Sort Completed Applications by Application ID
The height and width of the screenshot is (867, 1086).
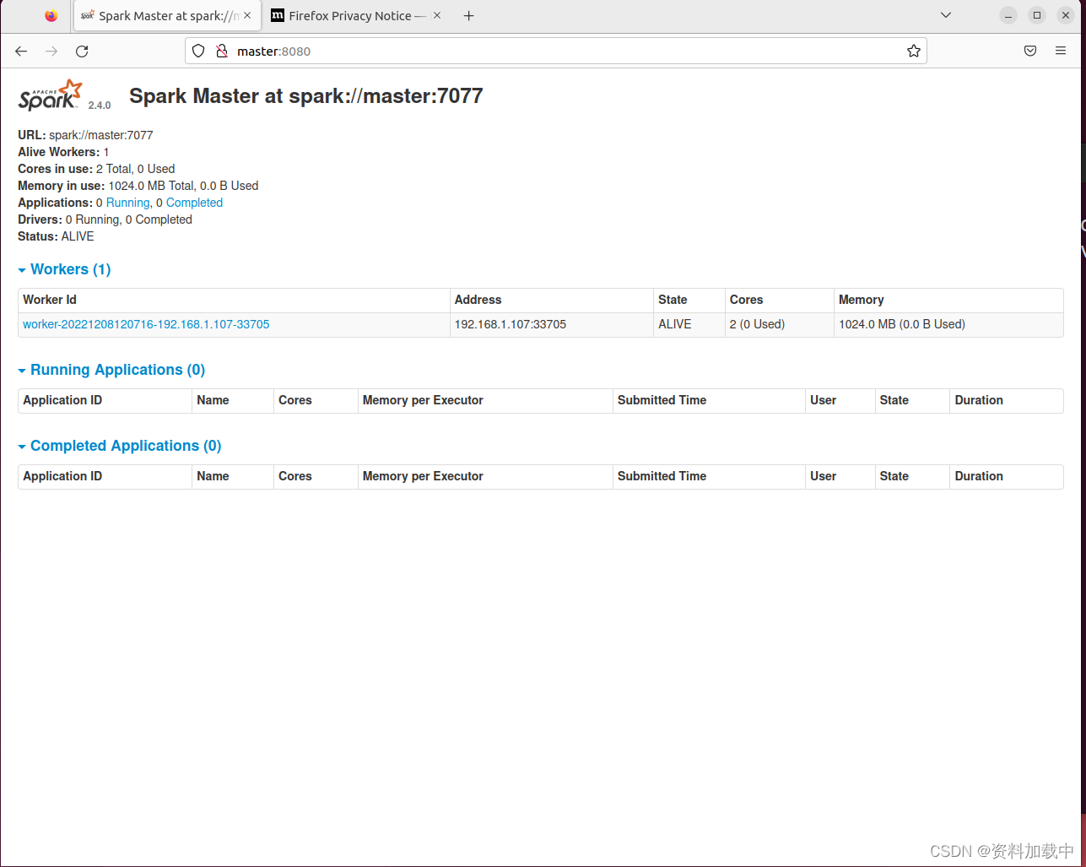[105, 476]
